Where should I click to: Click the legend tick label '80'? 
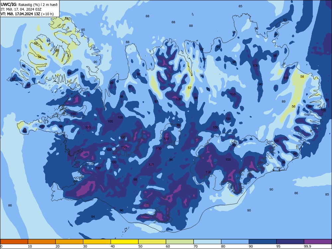click(x=223, y=246)
